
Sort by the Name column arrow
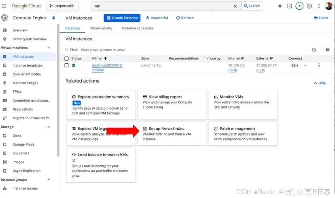105,58
